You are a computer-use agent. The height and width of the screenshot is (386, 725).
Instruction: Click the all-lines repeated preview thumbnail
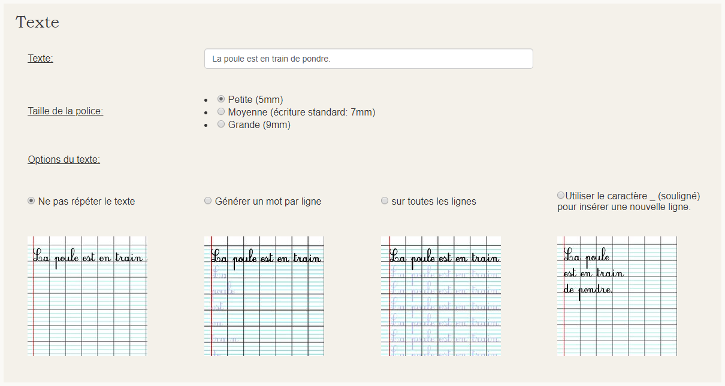(x=441, y=296)
